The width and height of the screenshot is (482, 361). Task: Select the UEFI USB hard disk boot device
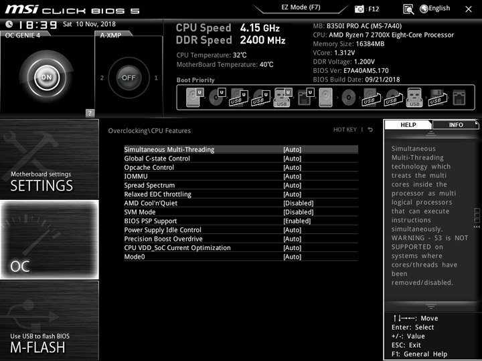coord(239,98)
